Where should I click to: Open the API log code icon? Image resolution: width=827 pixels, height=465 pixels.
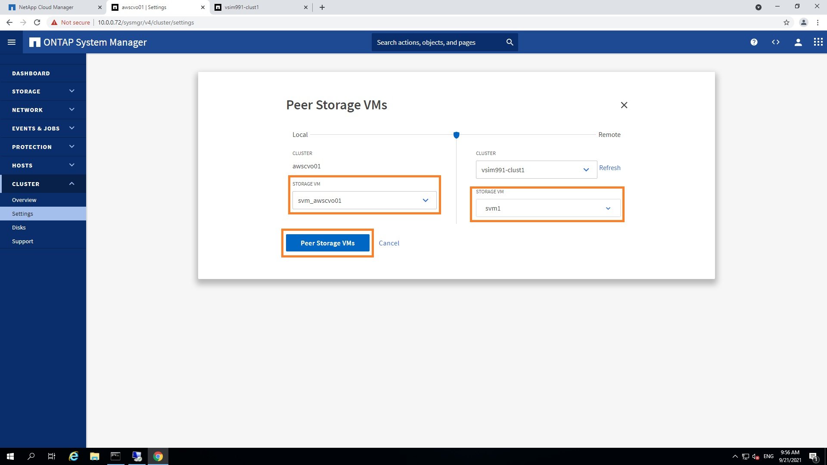pyautogui.click(x=776, y=42)
